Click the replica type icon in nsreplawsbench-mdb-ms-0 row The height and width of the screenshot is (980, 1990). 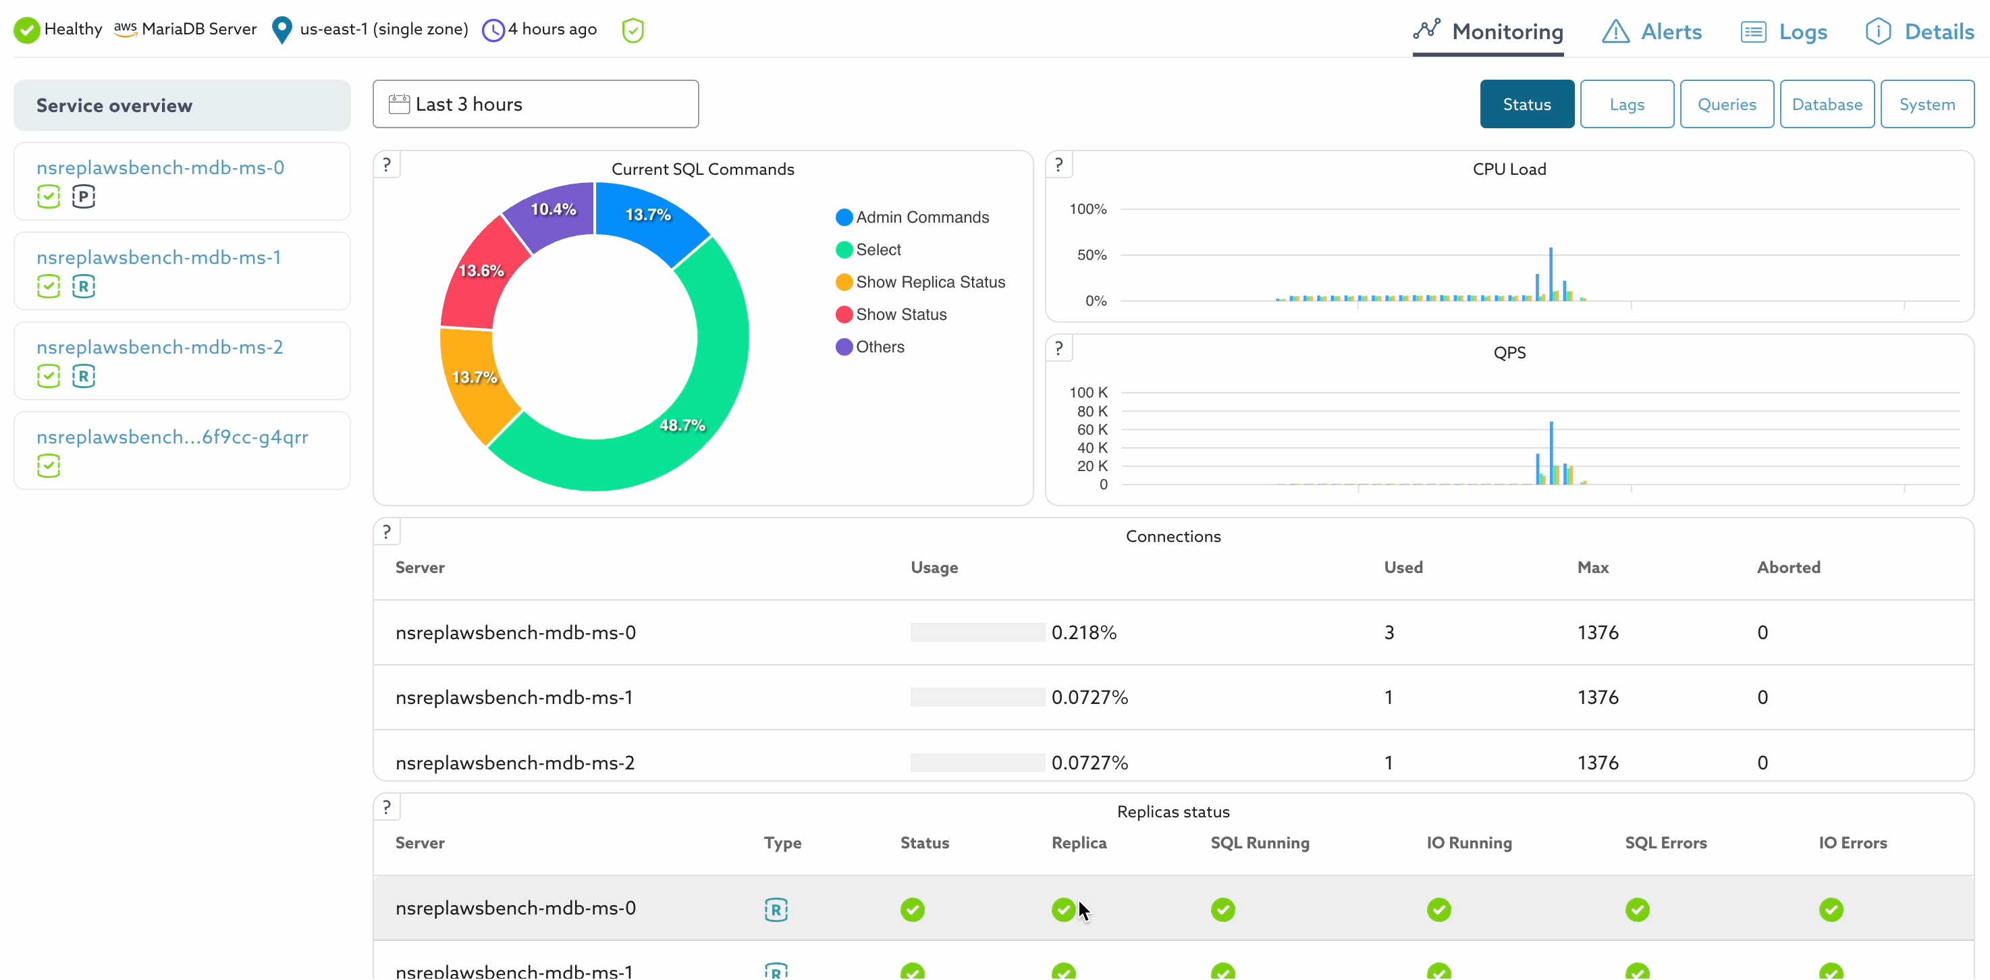tap(776, 910)
